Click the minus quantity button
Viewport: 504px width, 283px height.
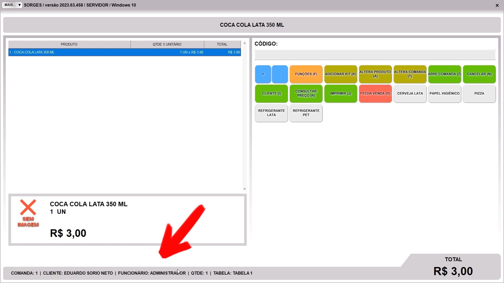tap(280, 74)
